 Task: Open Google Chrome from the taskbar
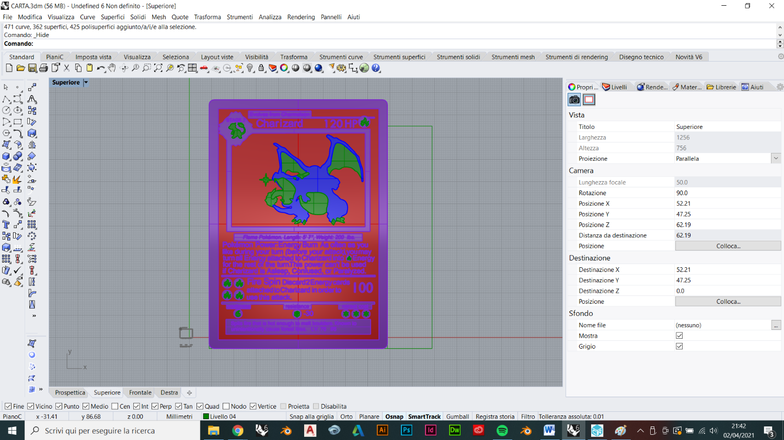click(238, 431)
